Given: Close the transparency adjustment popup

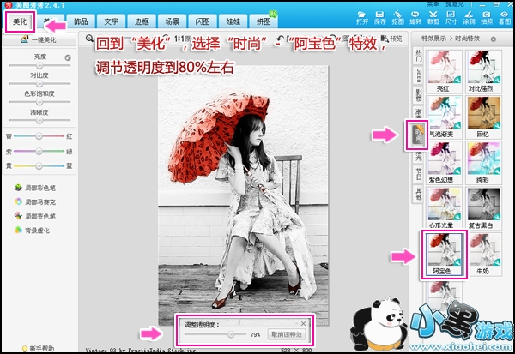Looking at the screenshot, I should coord(303,322).
